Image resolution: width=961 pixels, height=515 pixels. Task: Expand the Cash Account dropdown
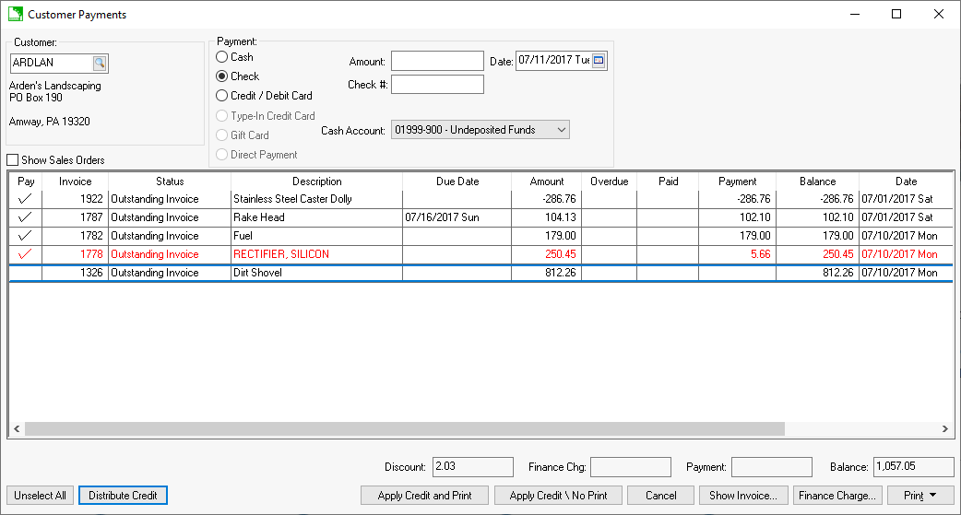561,130
